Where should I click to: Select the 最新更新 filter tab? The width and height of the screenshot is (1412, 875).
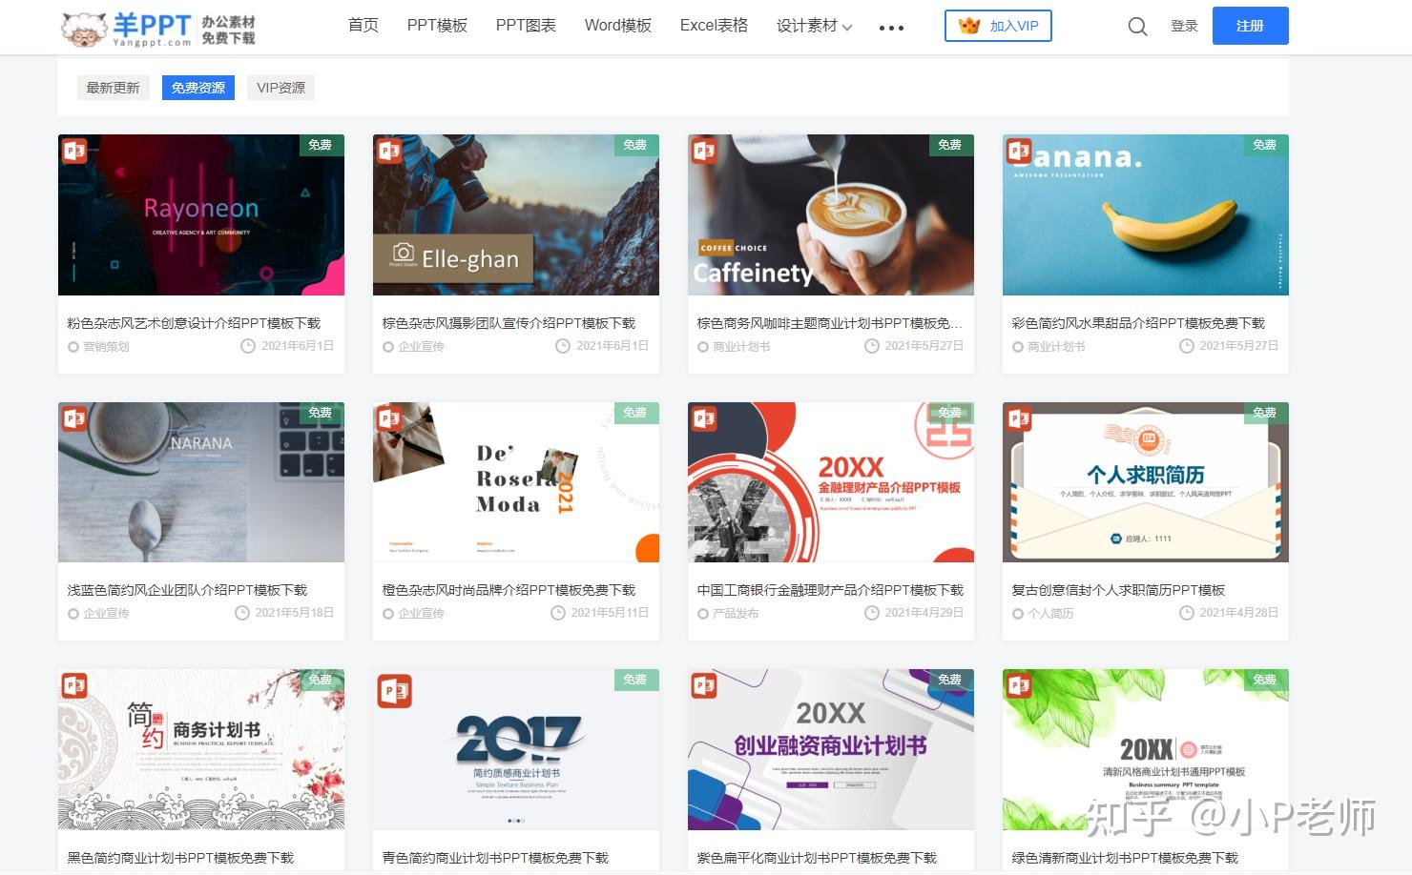[113, 88]
